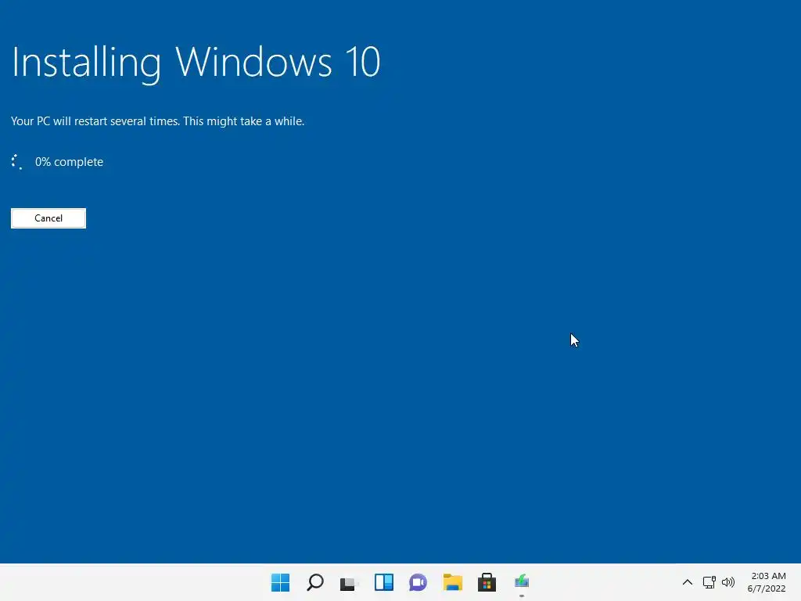Open the clock showing 2:03 AM

767,582
